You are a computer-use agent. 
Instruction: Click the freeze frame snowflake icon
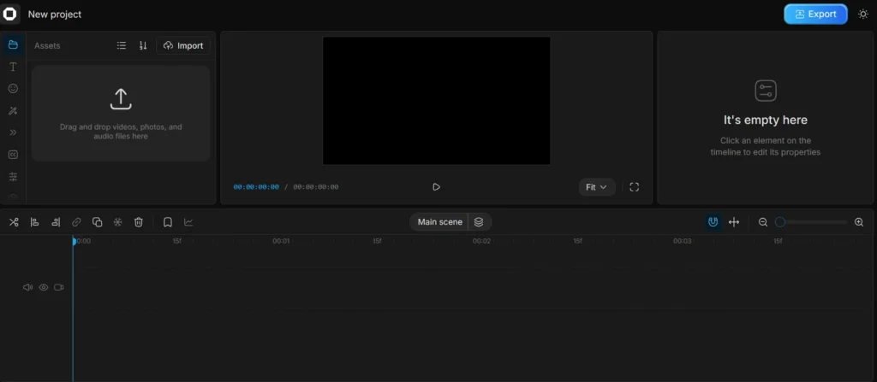(x=118, y=222)
